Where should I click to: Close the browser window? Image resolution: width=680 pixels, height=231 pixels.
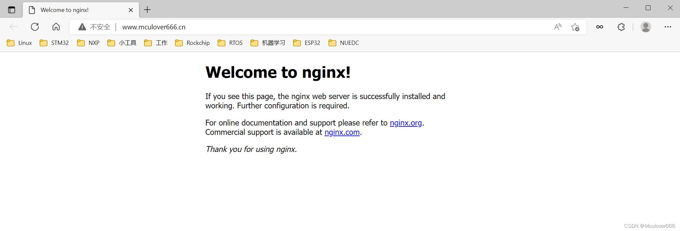670,8
